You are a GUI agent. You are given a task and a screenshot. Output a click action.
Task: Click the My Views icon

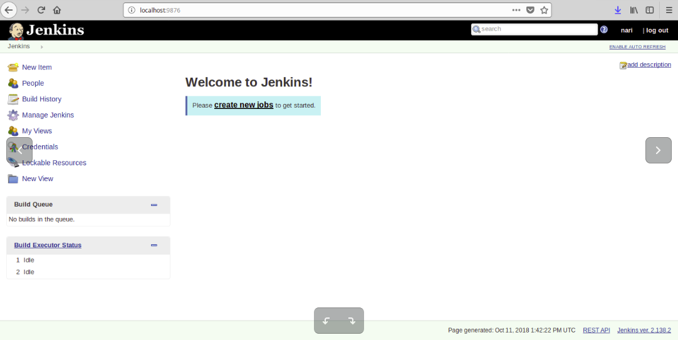[13, 131]
